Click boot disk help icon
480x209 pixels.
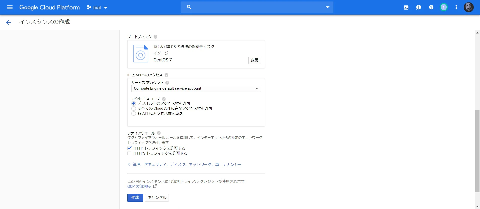pyautogui.click(x=155, y=37)
